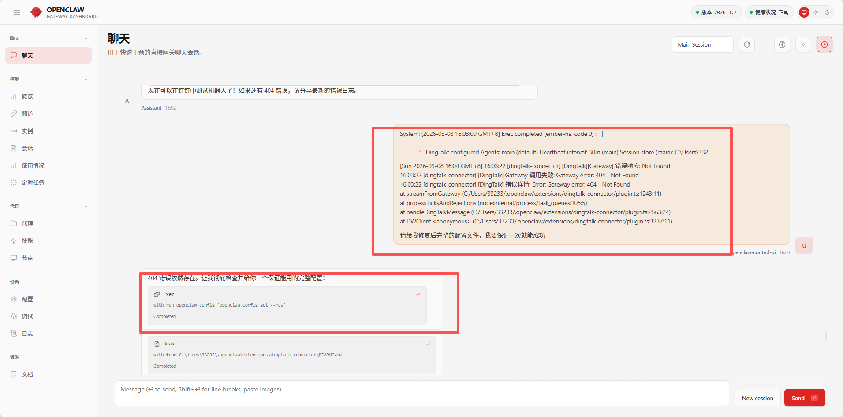Open 频道 channels in sidebar
Screen dimensions: 843x417
(x=27, y=113)
